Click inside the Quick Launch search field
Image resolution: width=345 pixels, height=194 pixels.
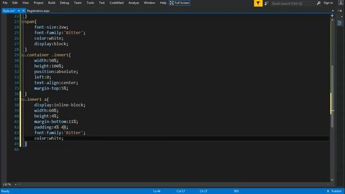(x=293, y=3)
